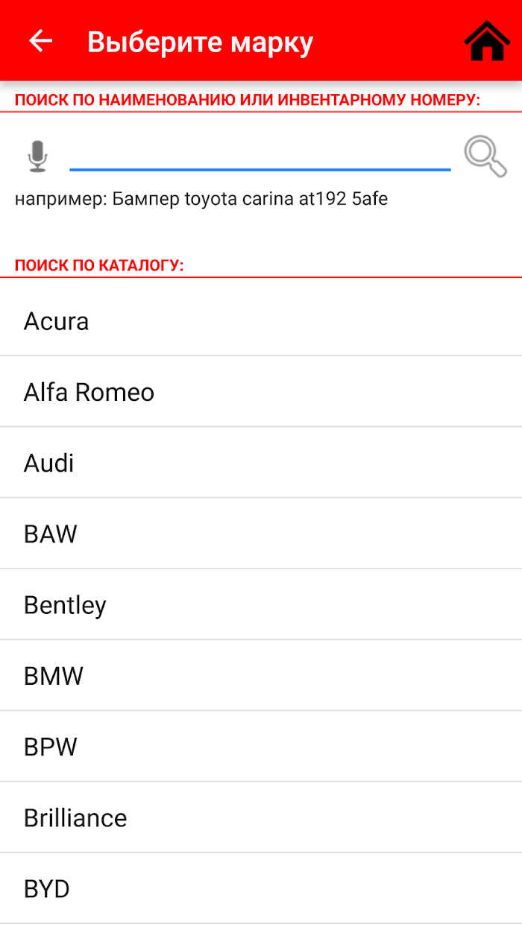522x927 pixels.
Task: Choose Alfa Romeo brand
Action: point(261,392)
